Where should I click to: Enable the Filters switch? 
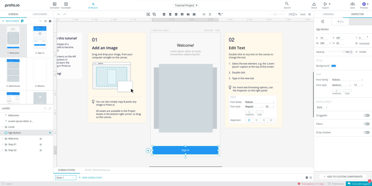(x=367, y=124)
